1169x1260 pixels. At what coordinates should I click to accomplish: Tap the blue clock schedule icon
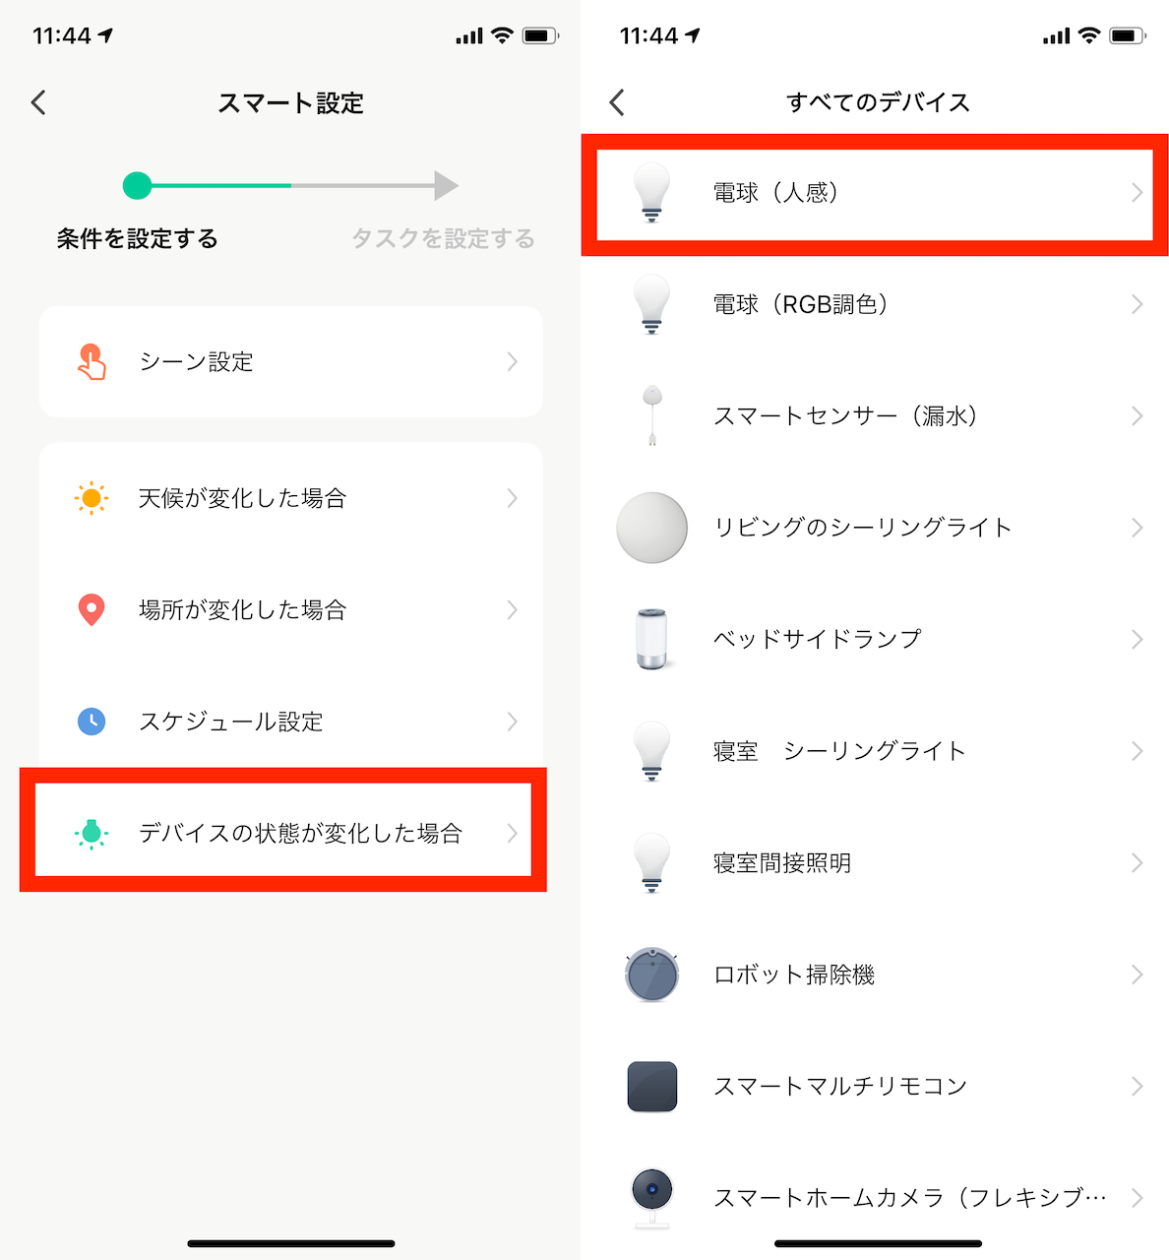pyautogui.click(x=92, y=722)
